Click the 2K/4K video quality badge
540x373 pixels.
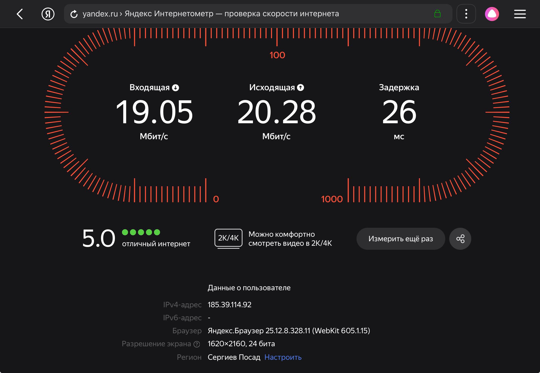pos(228,238)
